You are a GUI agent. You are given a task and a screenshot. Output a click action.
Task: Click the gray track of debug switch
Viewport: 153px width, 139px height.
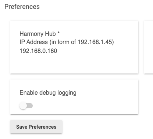point(30,106)
